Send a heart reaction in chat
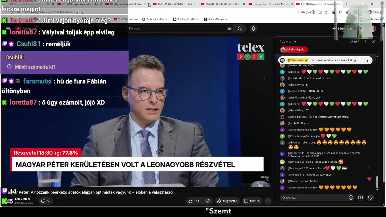The height and width of the screenshot is (217, 386). 370,197
